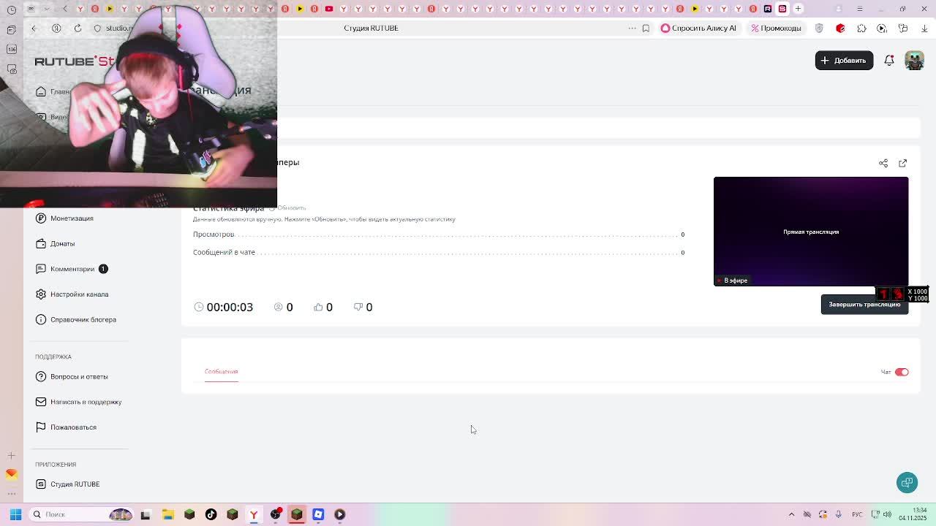Open Roblox from the taskbar

318,514
